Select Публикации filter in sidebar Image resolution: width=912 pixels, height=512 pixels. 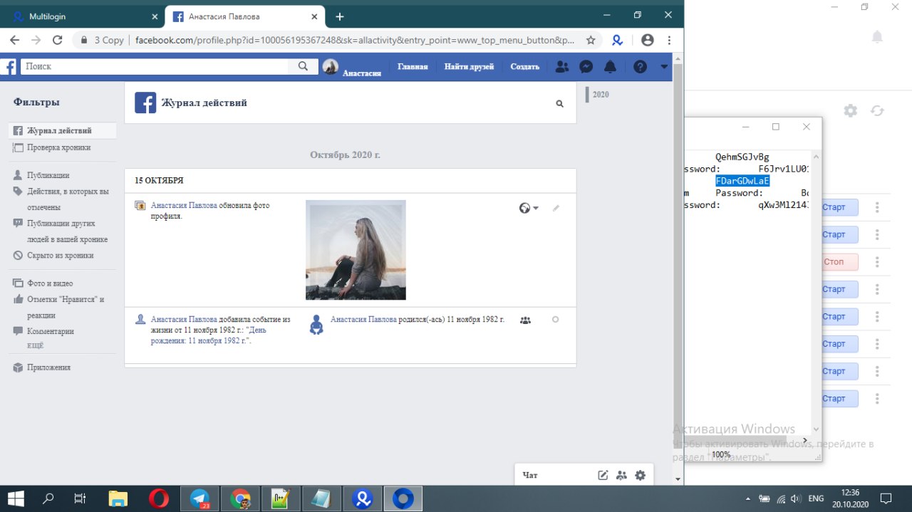point(48,175)
